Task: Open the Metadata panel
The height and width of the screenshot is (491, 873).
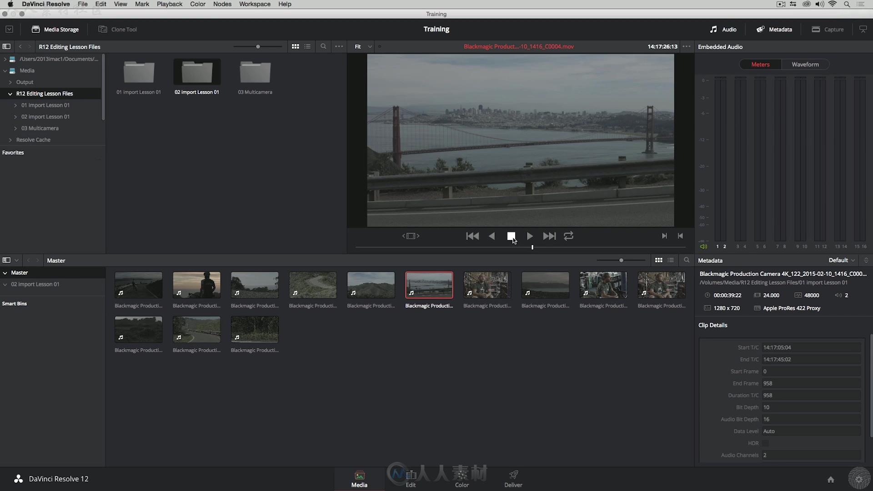Action: (774, 29)
